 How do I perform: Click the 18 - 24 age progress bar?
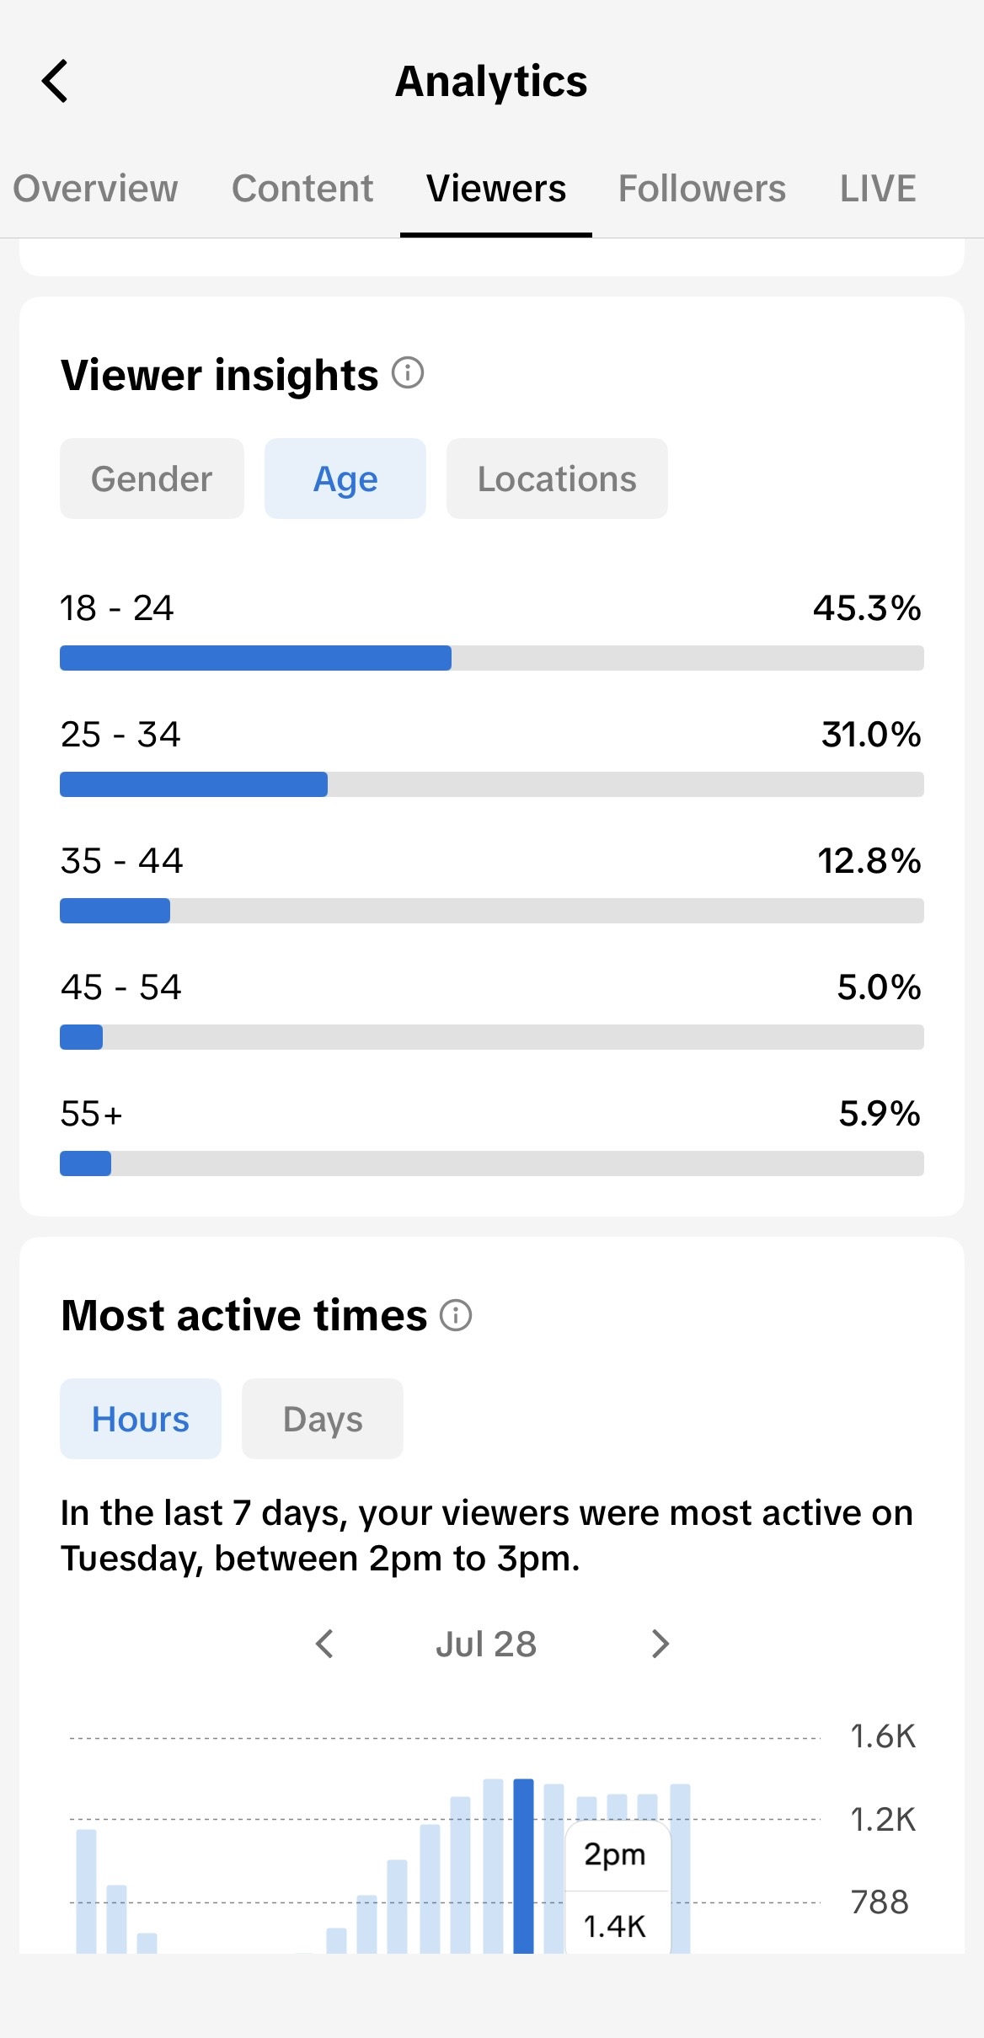pyautogui.click(x=492, y=658)
